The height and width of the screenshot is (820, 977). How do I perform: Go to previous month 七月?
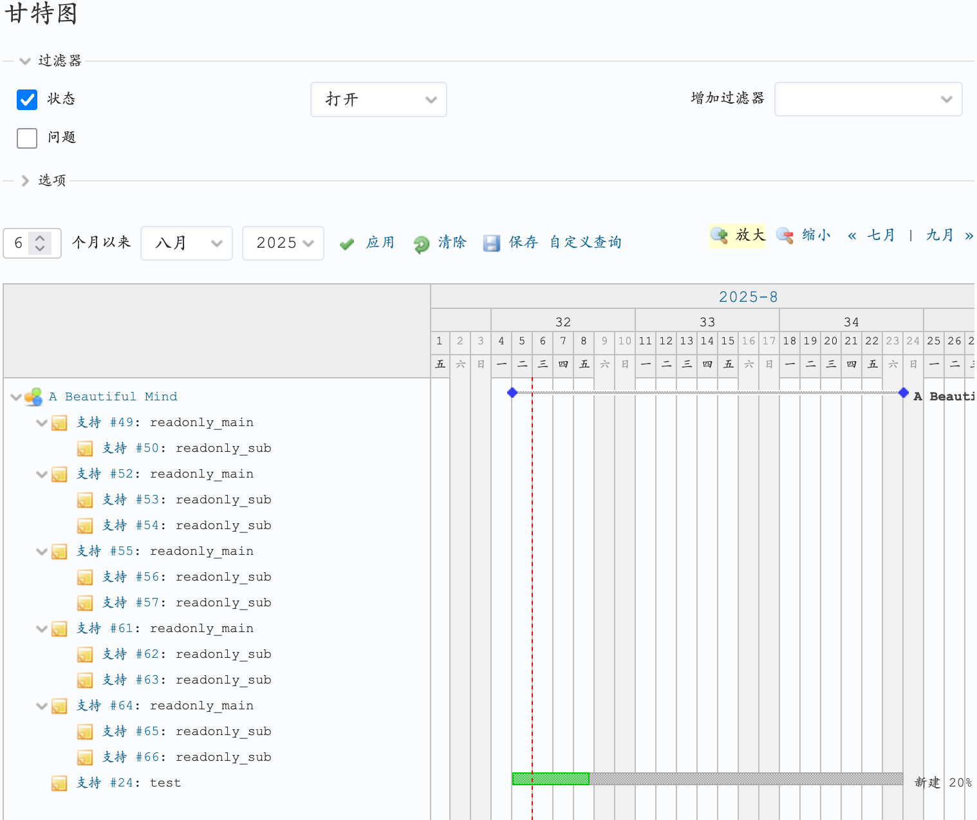point(881,235)
